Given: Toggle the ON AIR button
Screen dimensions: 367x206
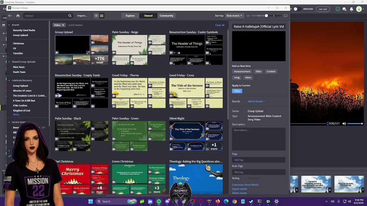Looking at the screenshot, I should coord(323,9).
